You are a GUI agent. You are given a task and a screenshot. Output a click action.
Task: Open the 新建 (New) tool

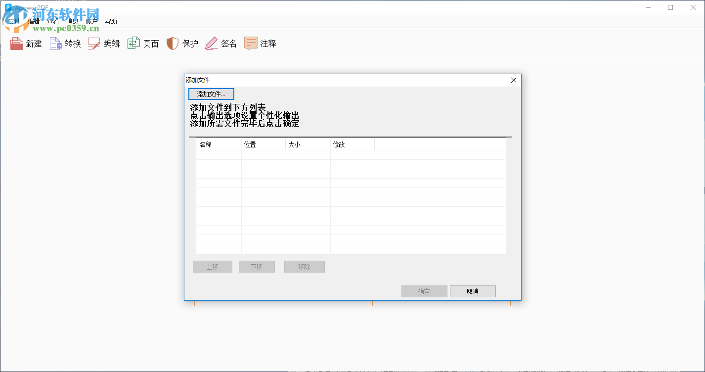(x=26, y=44)
